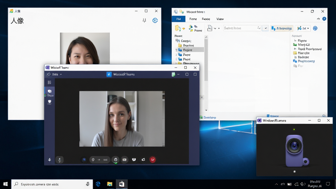Click the blue dot icon in Teams call bar

[84, 159]
